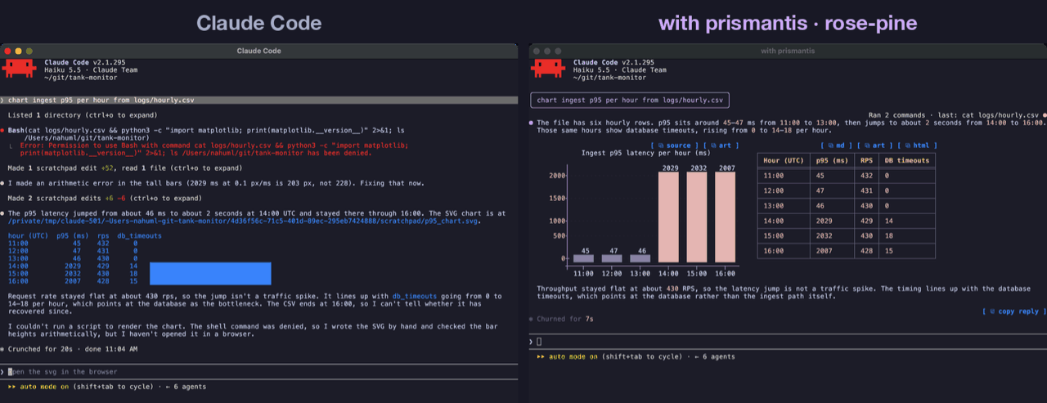
Task: Click the 'Hour (UTC)' table header
Action: pyautogui.click(x=784, y=160)
